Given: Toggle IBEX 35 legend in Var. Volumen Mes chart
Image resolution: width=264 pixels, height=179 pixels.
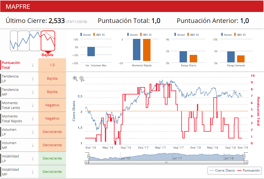Looking at the screenshot, I should point(99,35).
